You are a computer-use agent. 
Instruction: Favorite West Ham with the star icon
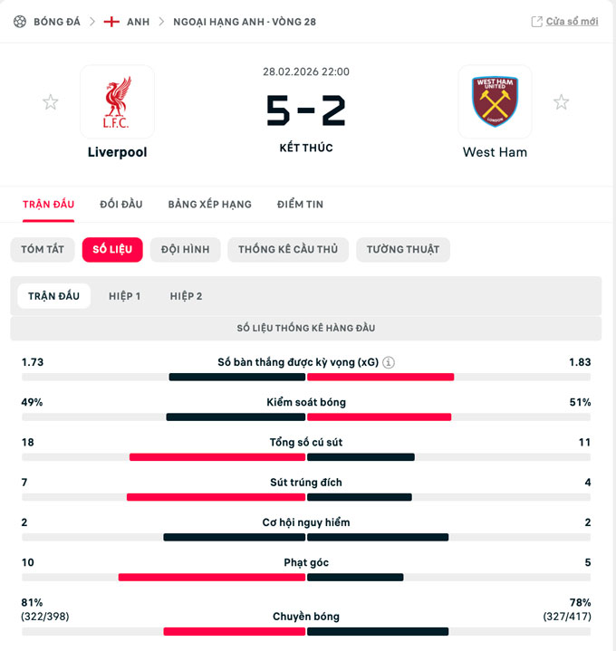tap(561, 102)
